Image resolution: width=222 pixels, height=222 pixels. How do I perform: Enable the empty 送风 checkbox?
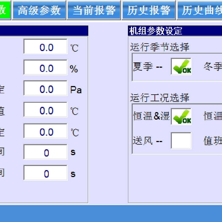[181, 141]
